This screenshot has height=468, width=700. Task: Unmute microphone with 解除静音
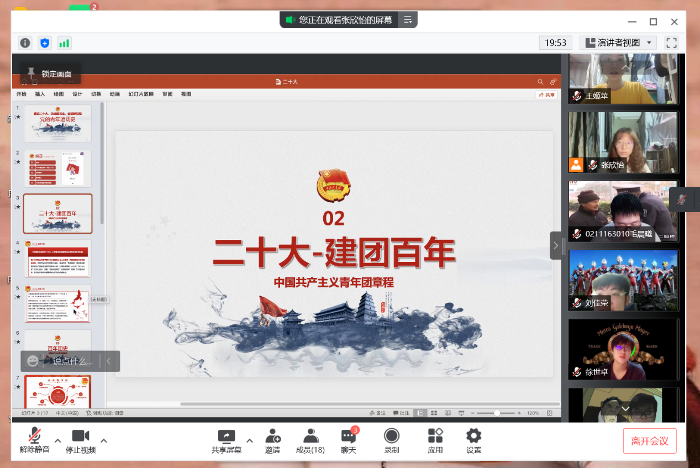coord(35,441)
